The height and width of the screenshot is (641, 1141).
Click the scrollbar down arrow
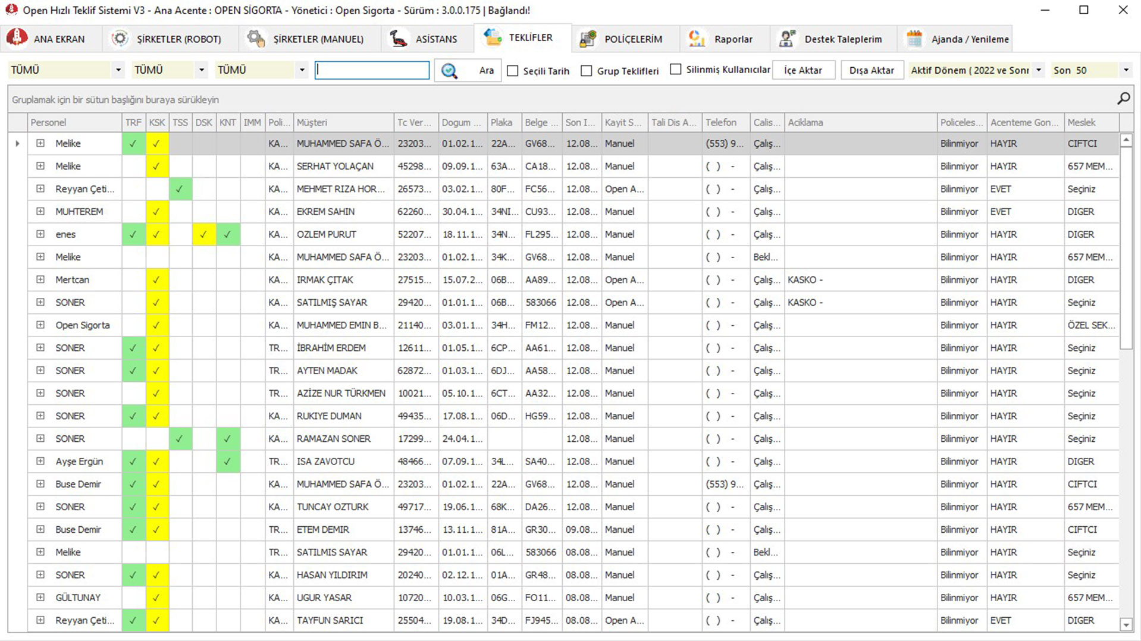point(1126,624)
